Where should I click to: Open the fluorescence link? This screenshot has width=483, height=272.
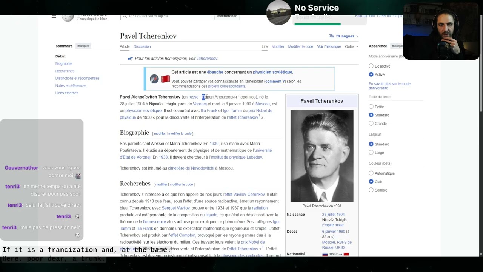154,222
